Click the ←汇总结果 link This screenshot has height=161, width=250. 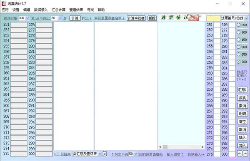62,154
